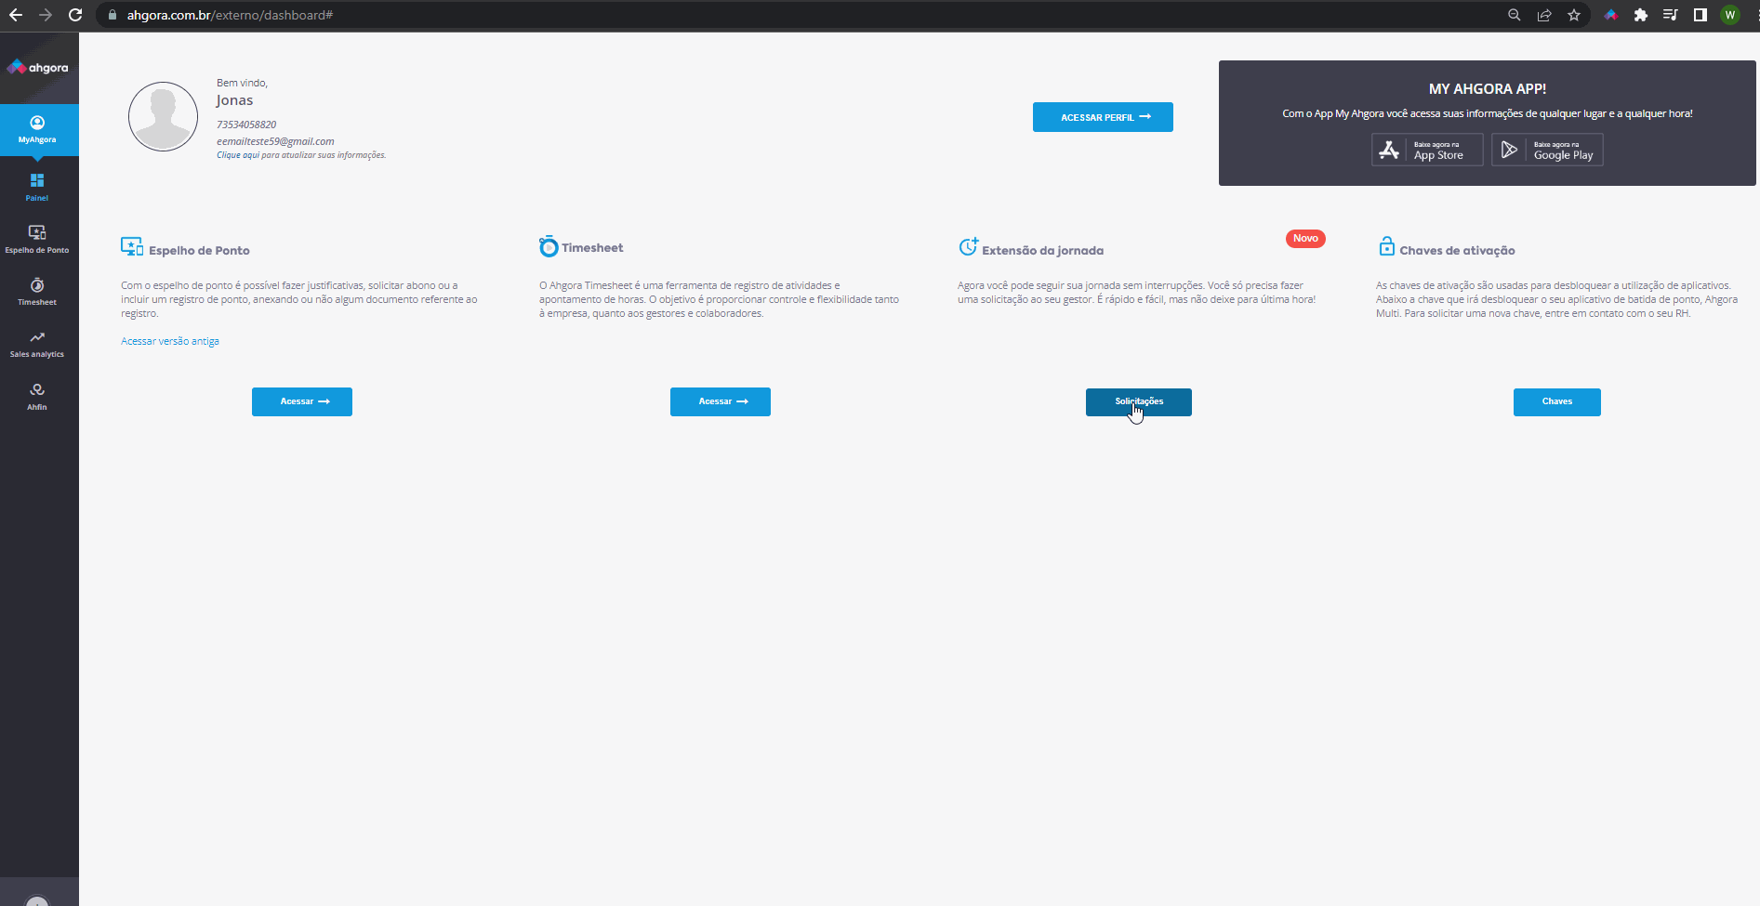
Task: Go forward in the browser
Action: [x=46, y=15]
